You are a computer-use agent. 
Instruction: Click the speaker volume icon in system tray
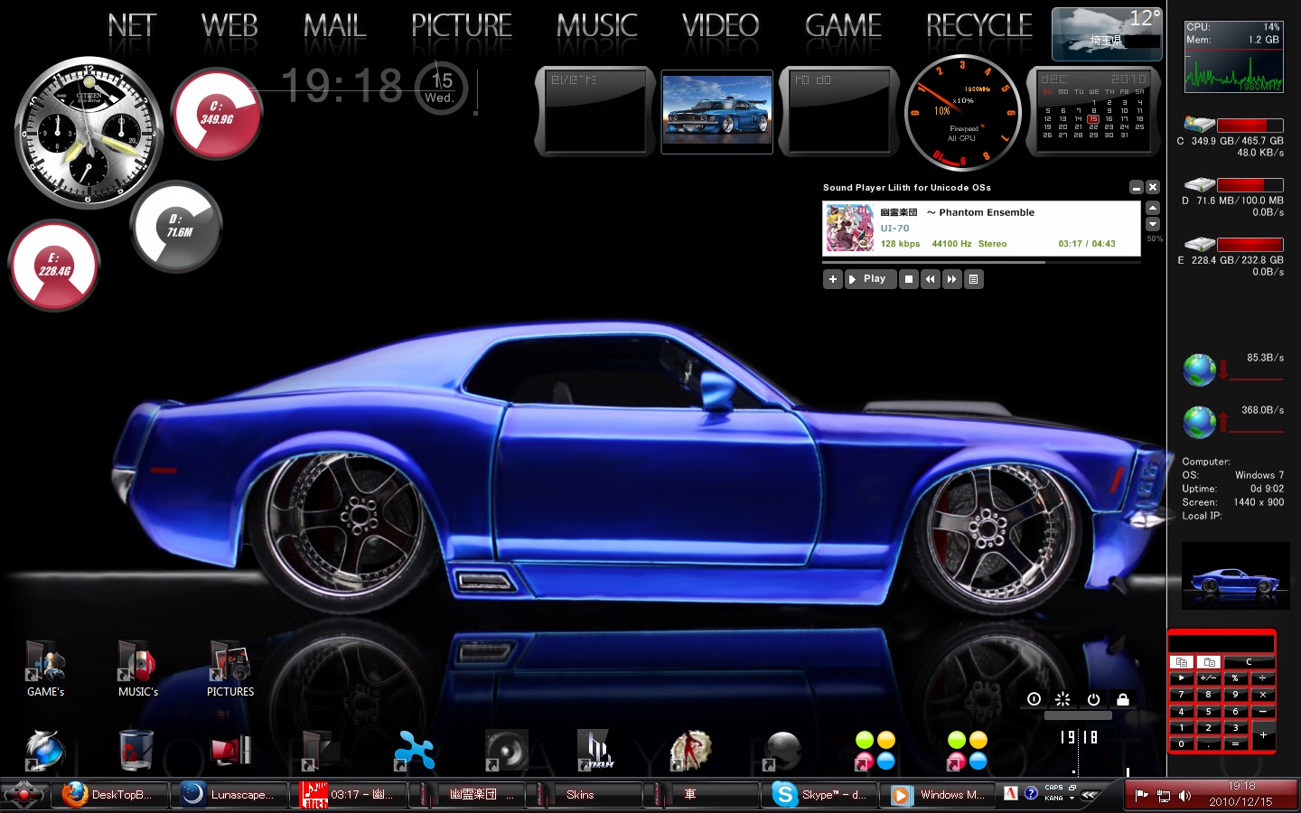(x=1184, y=796)
